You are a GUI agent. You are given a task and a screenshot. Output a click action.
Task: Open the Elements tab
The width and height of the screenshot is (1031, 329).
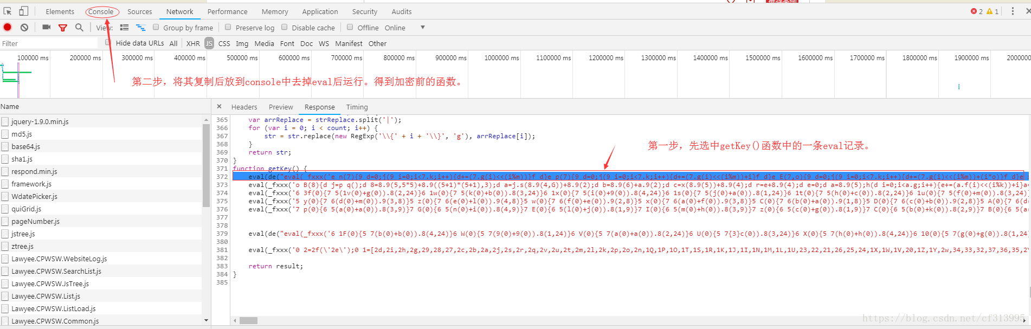60,11
